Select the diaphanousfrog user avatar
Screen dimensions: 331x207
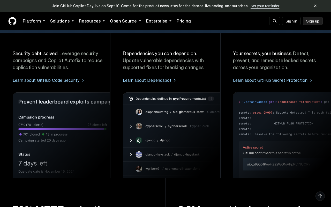[139, 112]
